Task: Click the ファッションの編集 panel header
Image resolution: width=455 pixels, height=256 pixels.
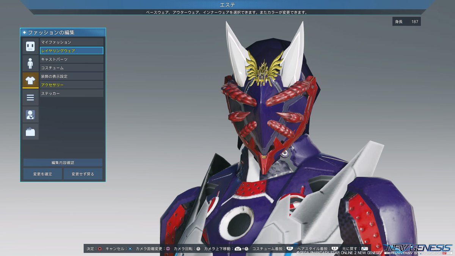Action: [x=63, y=33]
